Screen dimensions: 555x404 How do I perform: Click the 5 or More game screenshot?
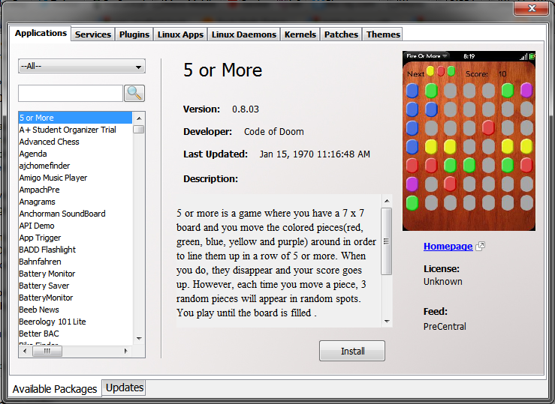point(469,141)
